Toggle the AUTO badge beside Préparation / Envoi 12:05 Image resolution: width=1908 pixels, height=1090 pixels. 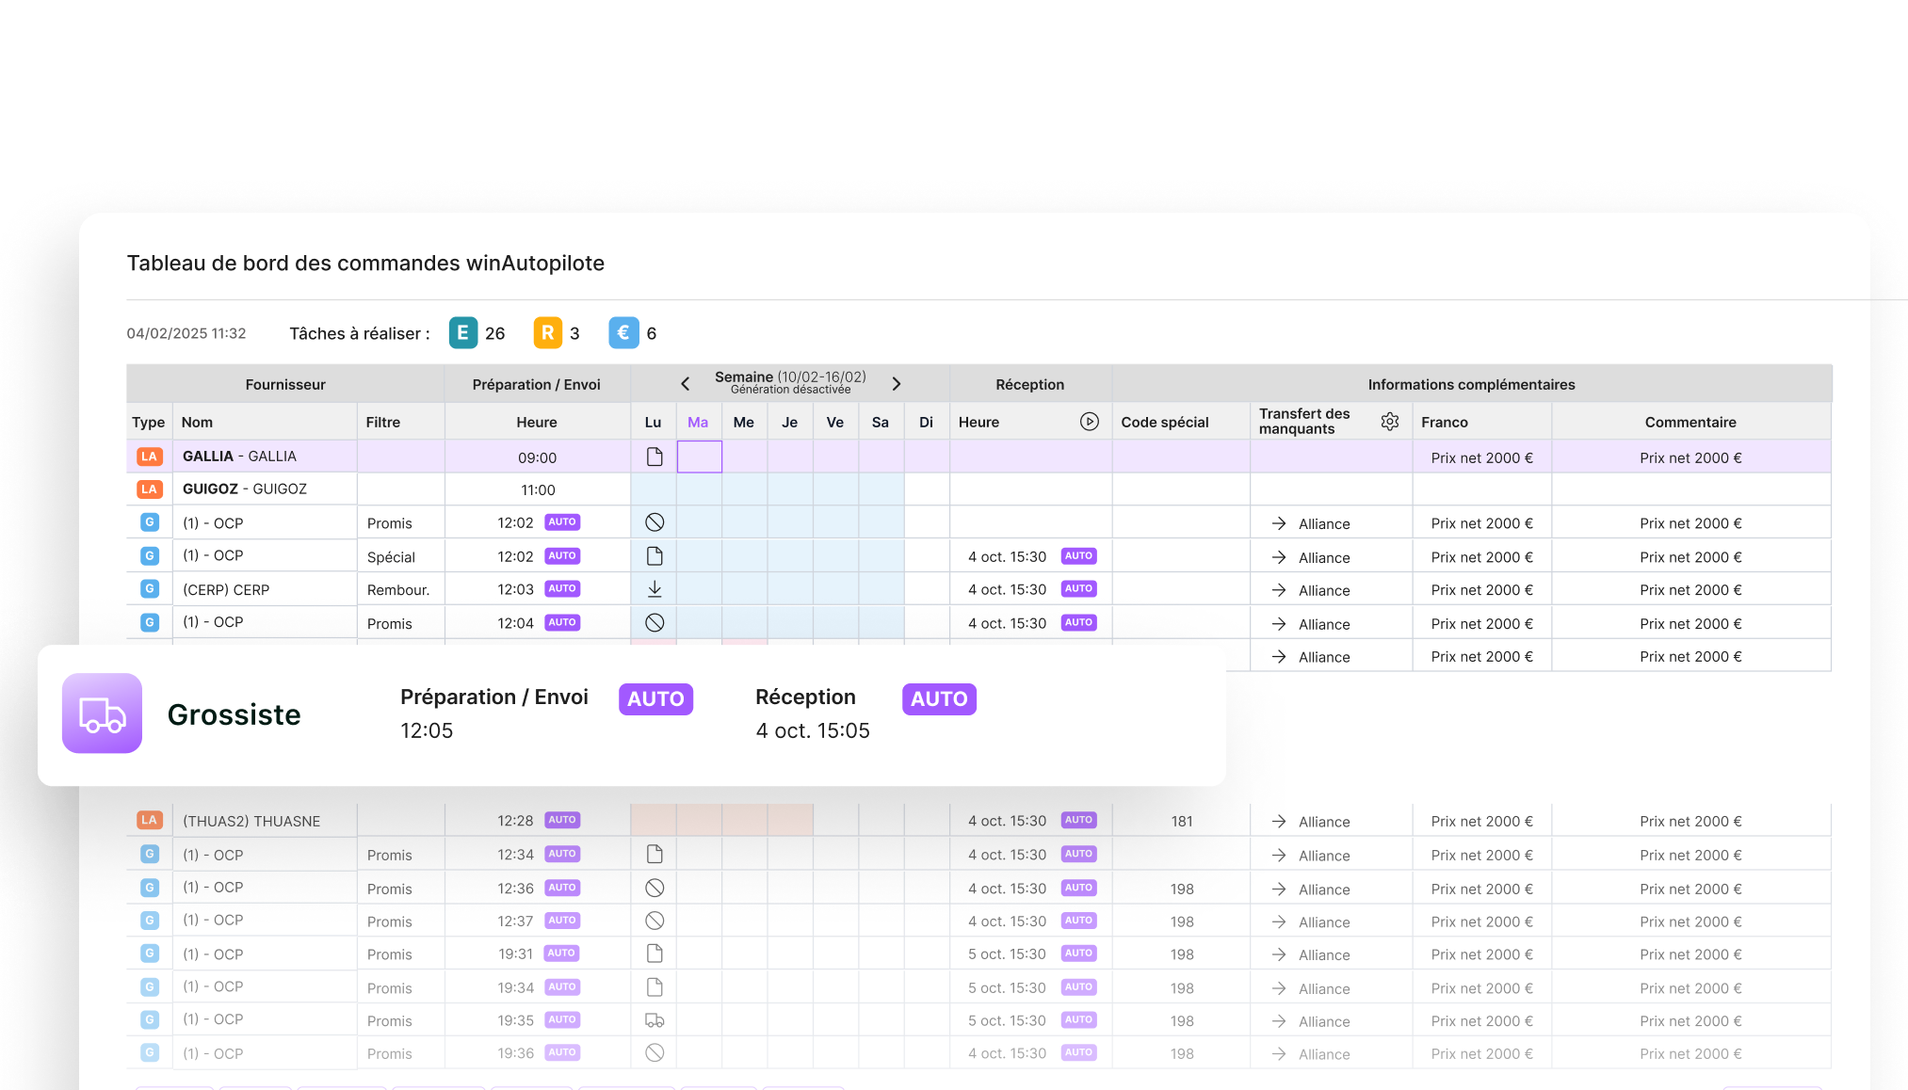[x=655, y=699]
